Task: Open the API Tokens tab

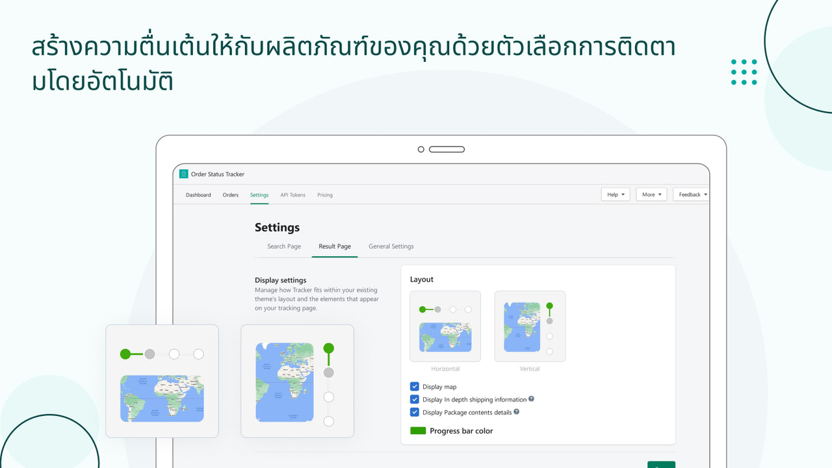Action: click(292, 195)
